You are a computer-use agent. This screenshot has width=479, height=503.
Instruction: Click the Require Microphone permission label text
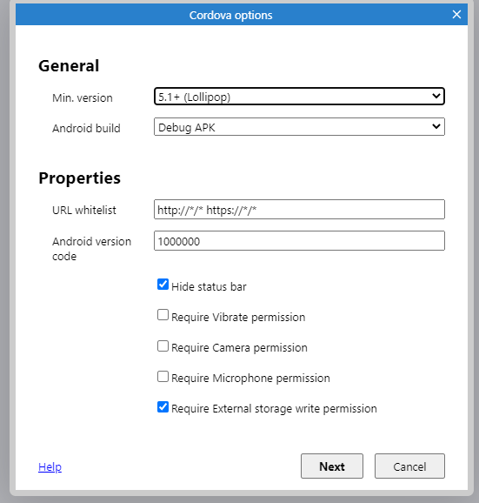point(250,379)
